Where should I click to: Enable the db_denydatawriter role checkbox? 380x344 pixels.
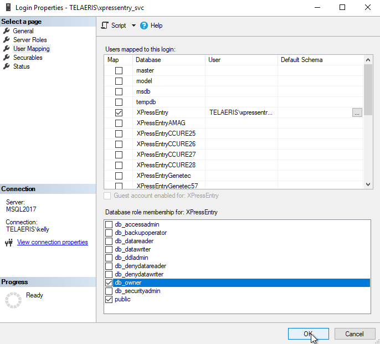point(109,274)
